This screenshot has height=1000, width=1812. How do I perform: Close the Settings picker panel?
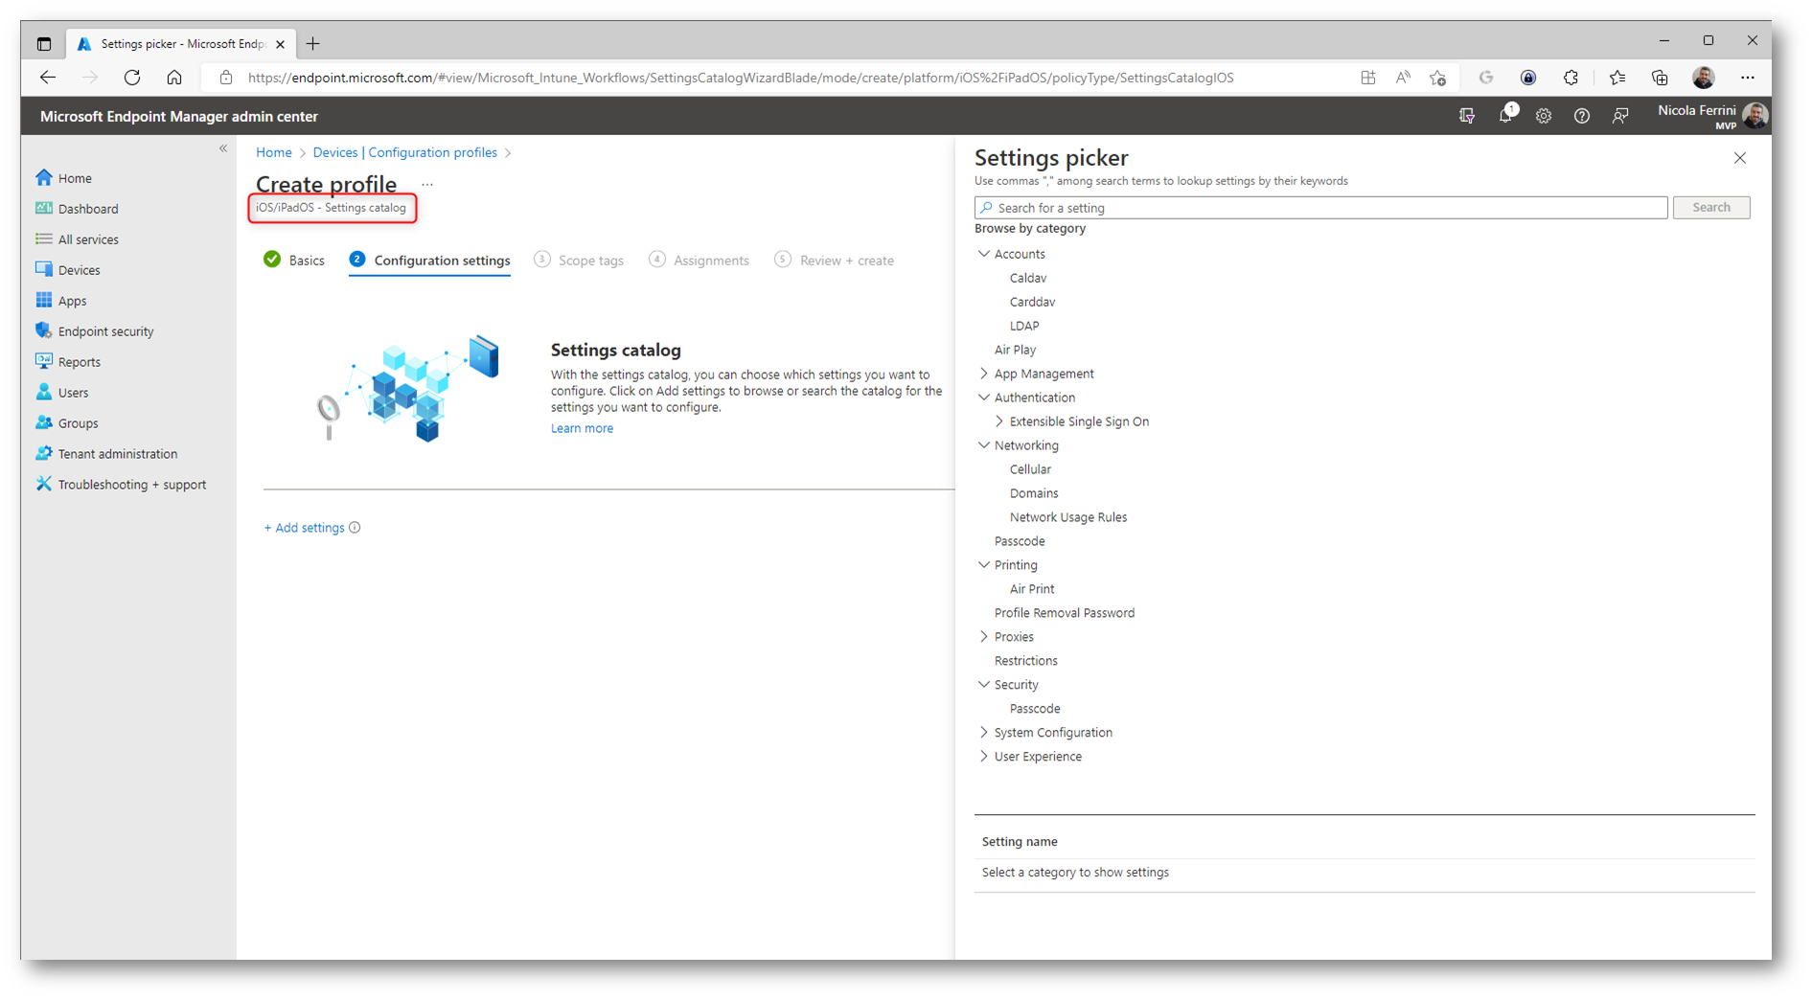point(1740,158)
